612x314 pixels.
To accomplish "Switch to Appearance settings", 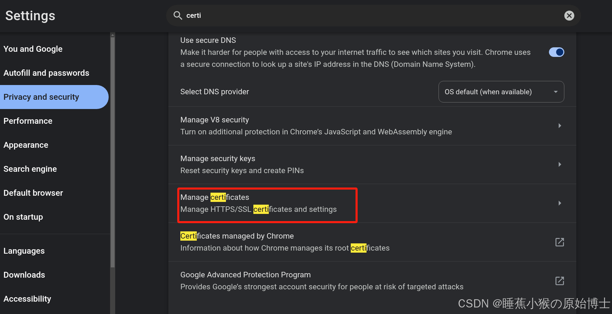I will pos(26,145).
